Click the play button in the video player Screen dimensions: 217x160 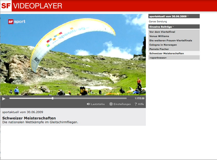pyautogui.click(x=4, y=99)
